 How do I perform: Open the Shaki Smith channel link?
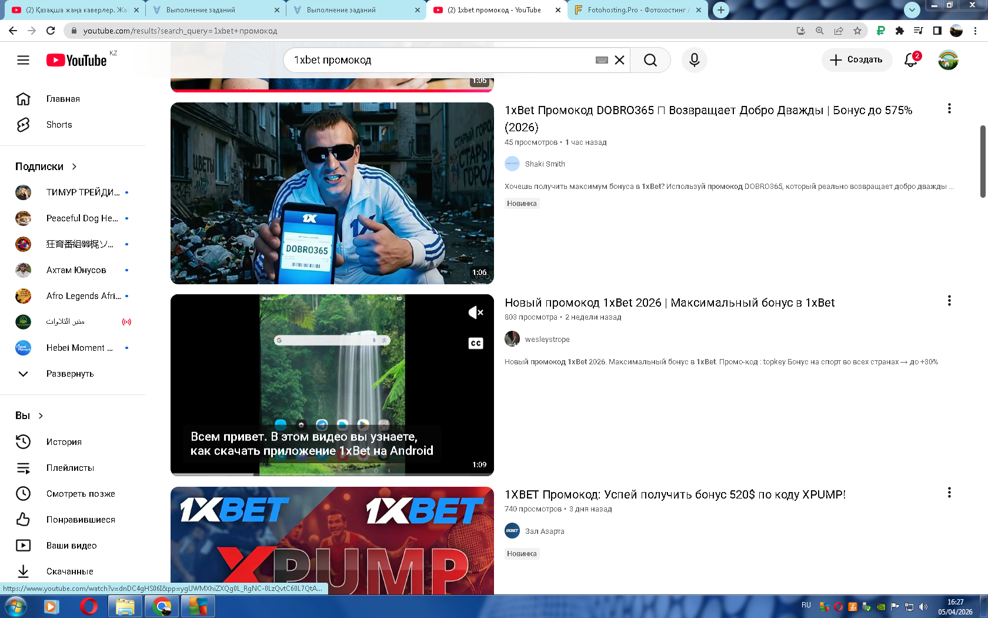(x=545, y=164)
